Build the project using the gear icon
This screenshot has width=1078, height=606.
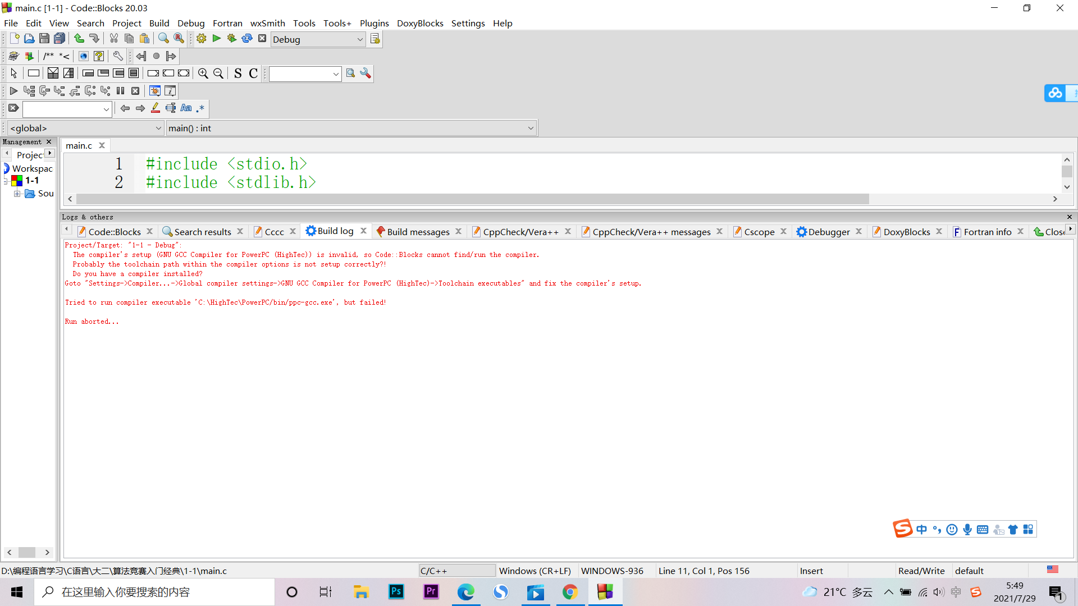(x=202, y=39)
